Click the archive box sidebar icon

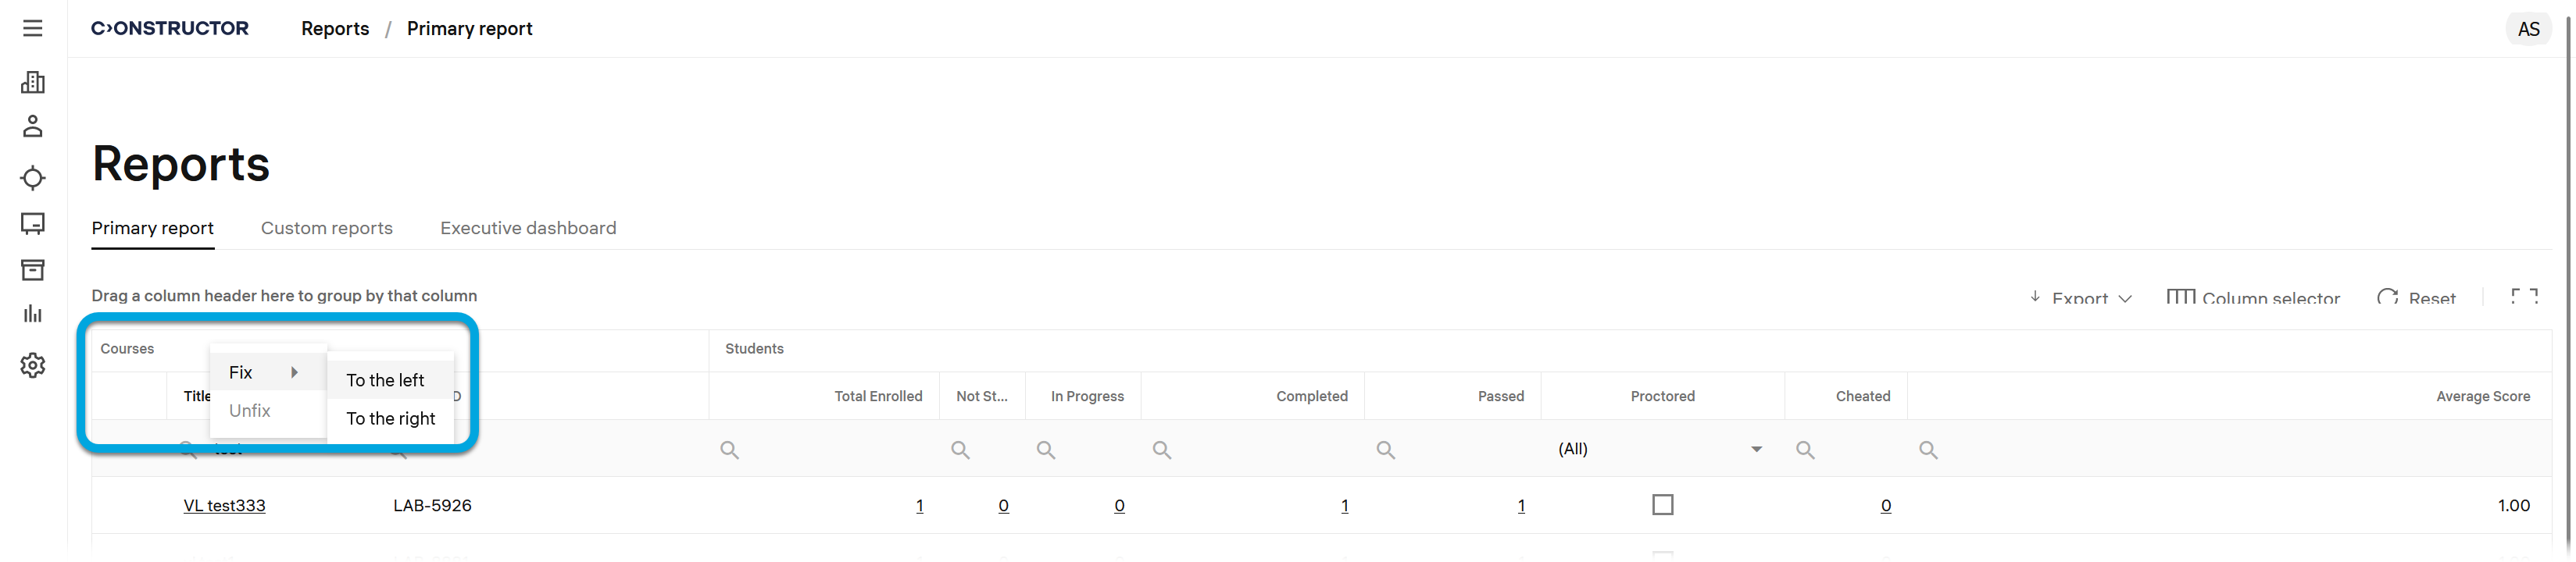point(33,269)
